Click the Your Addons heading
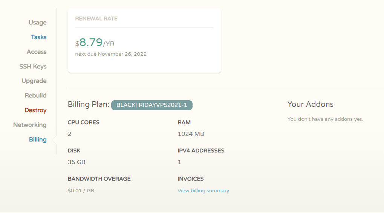 (310, 104)
